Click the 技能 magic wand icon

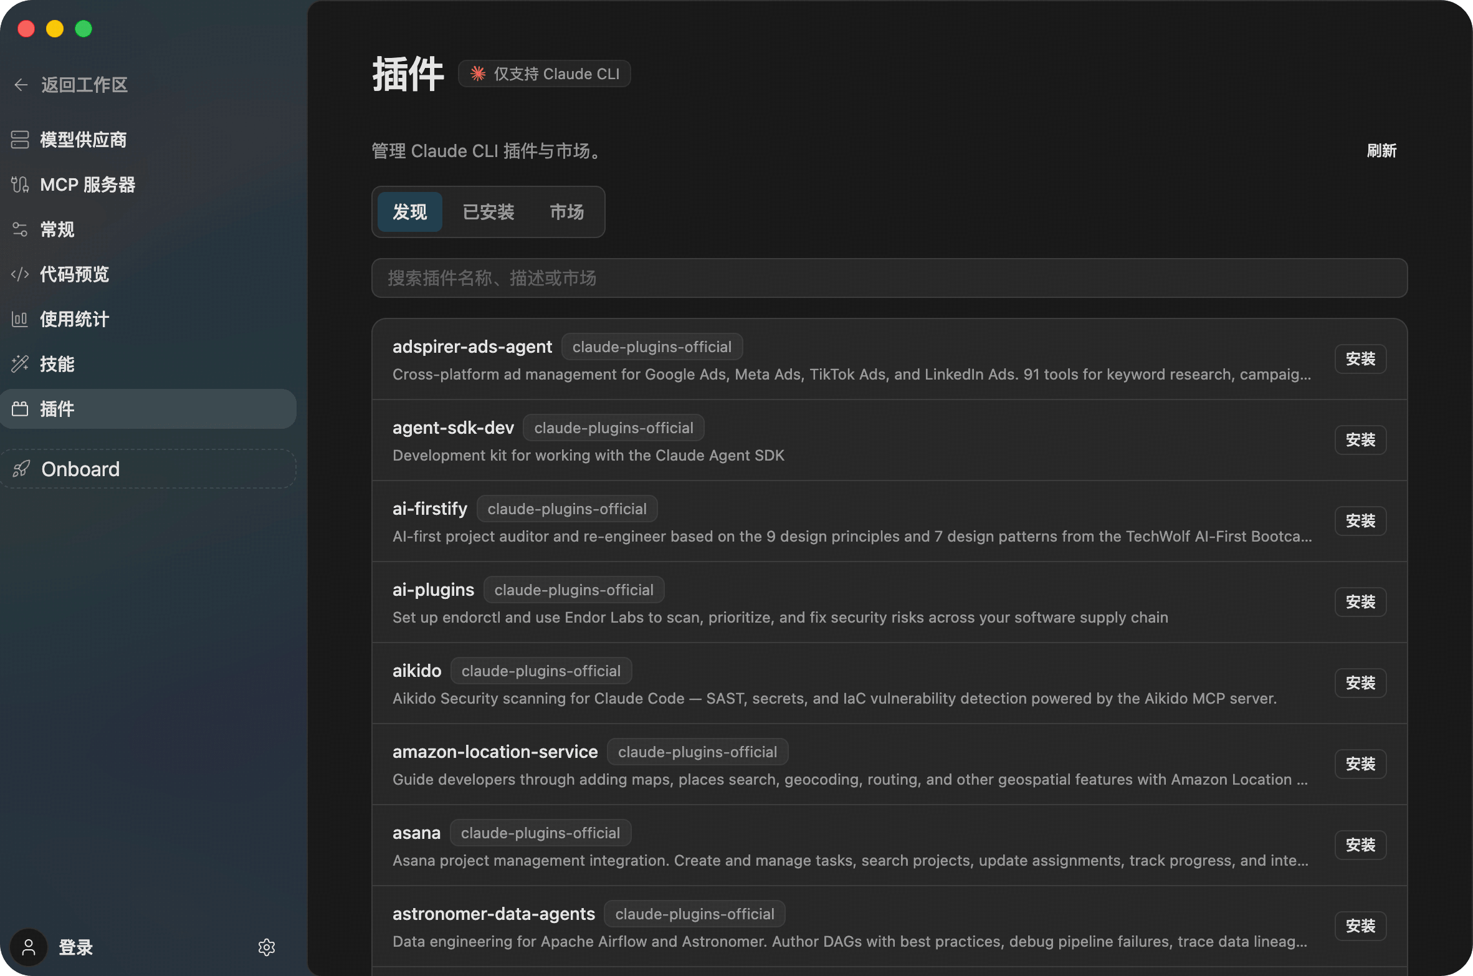(x=20, y=364)
